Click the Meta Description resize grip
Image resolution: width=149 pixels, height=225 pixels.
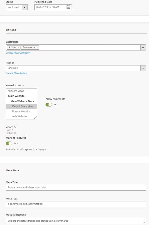[144, 221]
